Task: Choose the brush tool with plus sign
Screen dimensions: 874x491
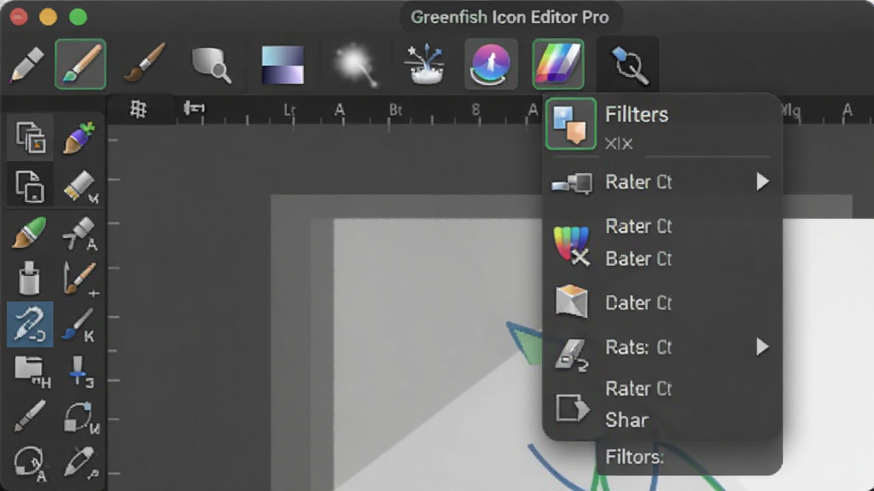Action: 80,279
